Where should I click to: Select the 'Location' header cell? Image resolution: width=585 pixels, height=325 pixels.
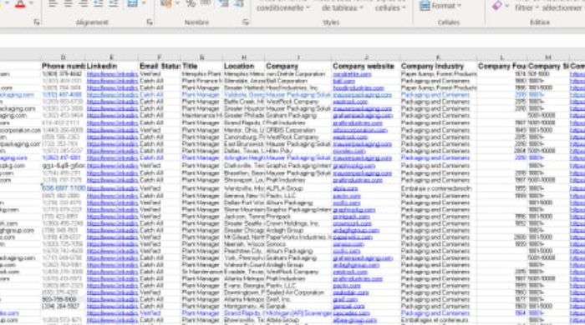click(244, 66)
